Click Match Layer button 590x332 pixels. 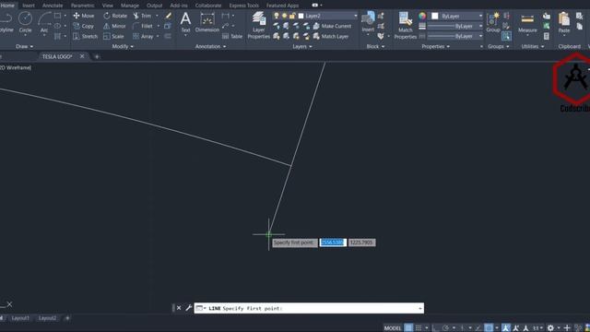(331, 36)
